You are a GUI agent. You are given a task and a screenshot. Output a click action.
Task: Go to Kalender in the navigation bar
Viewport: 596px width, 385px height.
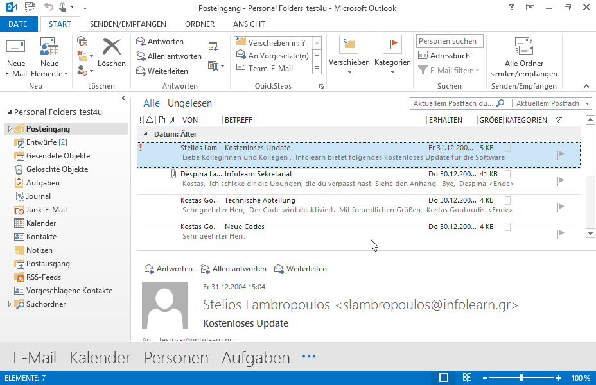click(100, 357)
